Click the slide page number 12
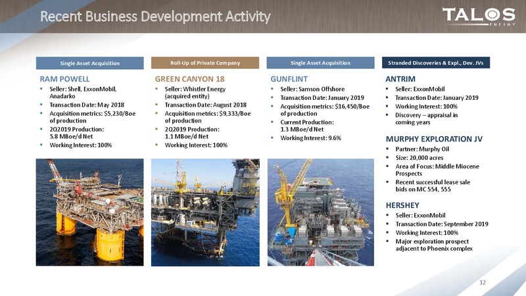 point(483,283)
